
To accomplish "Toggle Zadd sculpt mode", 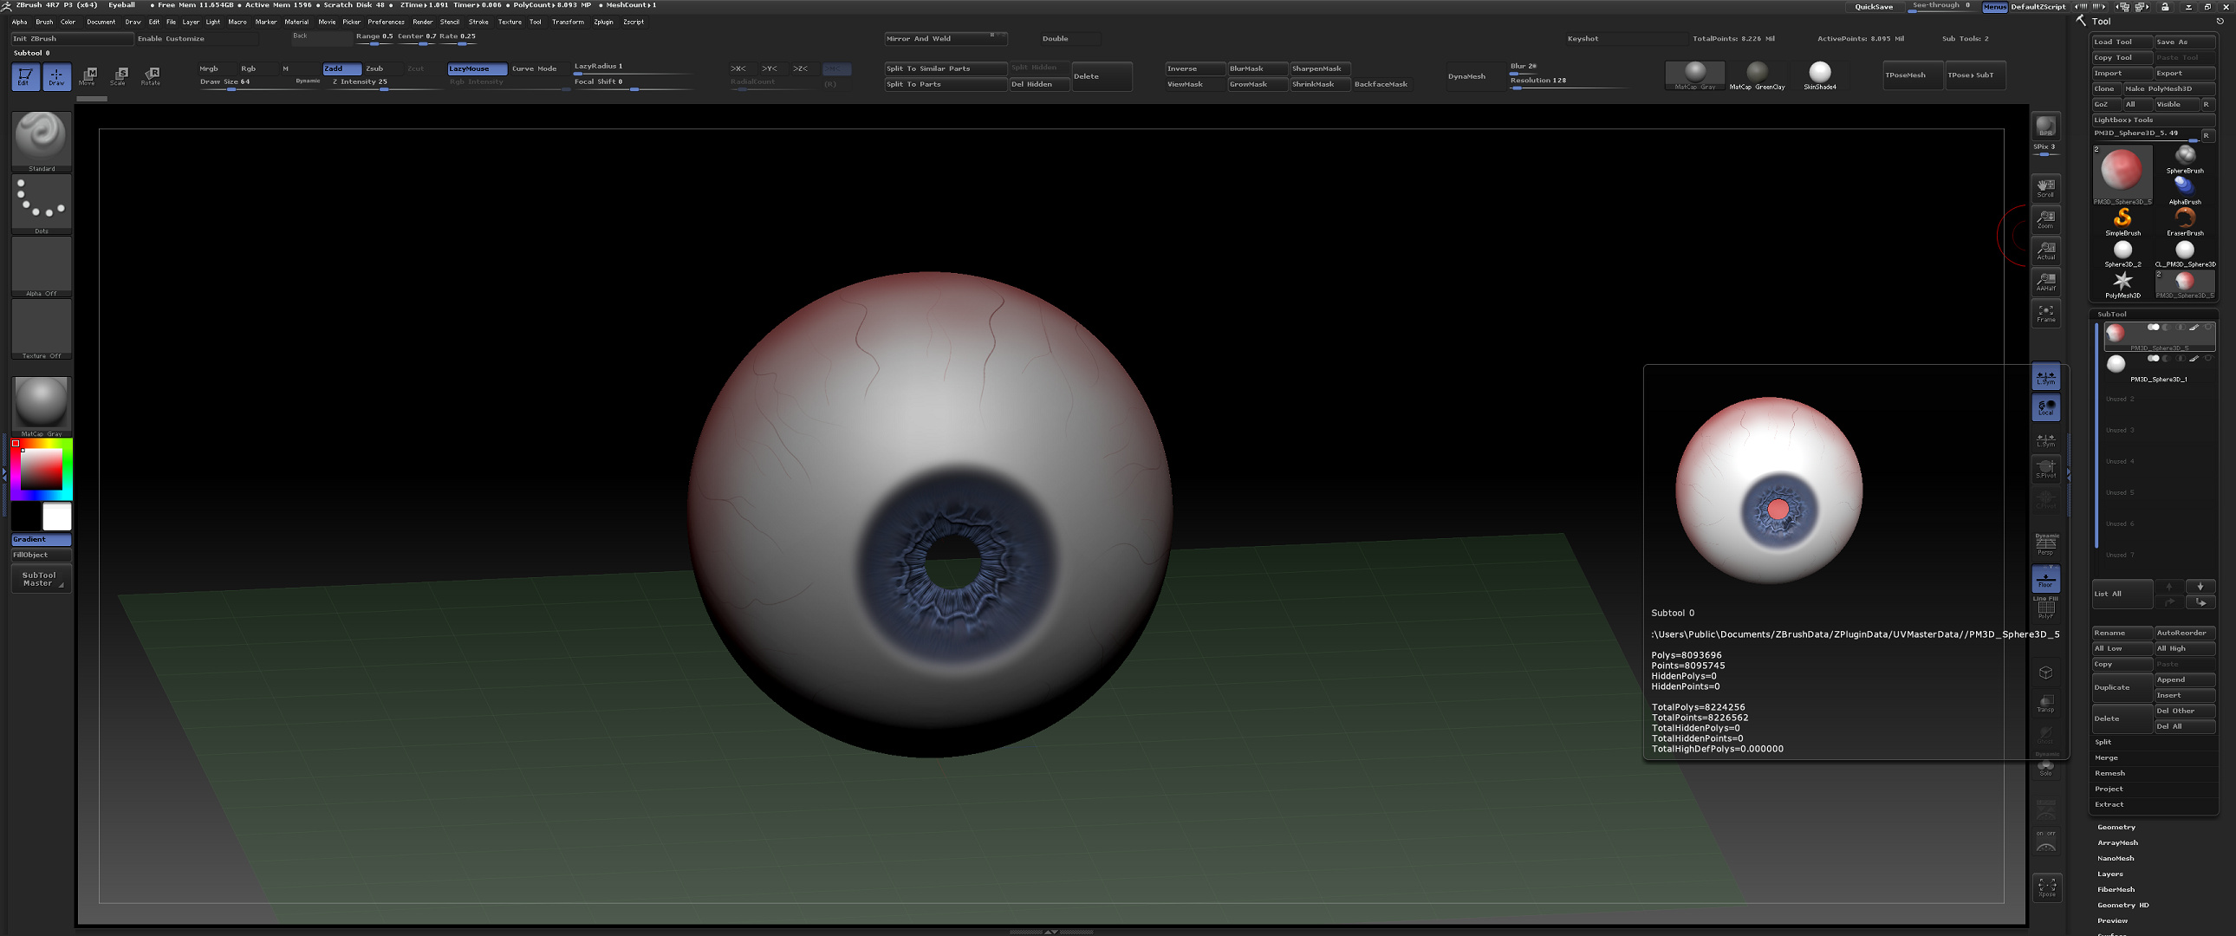I will (341, 68).
